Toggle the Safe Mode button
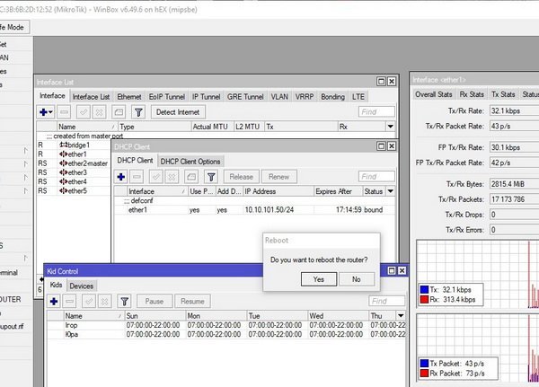Screen dimensions: 539x387 click(x=13, y=28)
